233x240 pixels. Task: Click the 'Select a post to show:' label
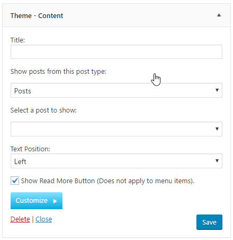pyautogui.click(x=43, y=110)
